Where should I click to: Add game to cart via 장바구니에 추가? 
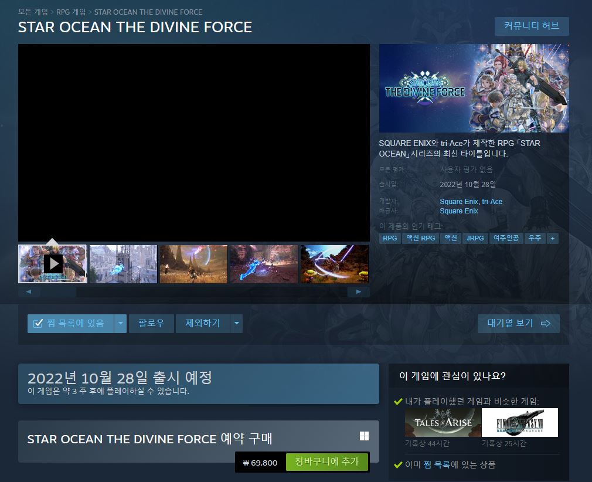point(326,462)
